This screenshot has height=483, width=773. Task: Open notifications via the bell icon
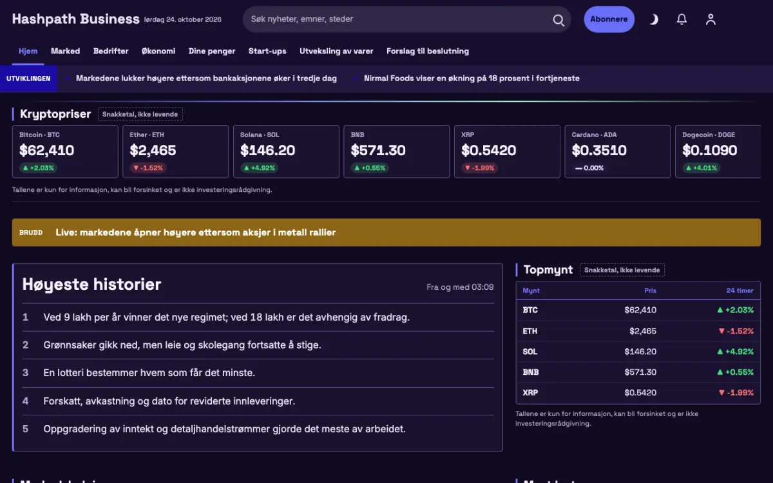pyautogui.click(x=682, y=19)
